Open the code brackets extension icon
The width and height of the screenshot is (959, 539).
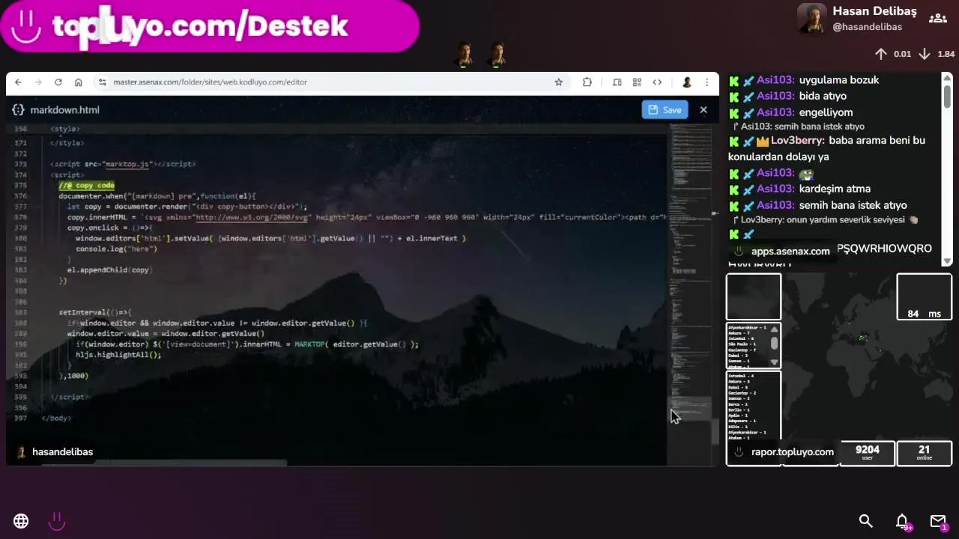tap(657, 82)
